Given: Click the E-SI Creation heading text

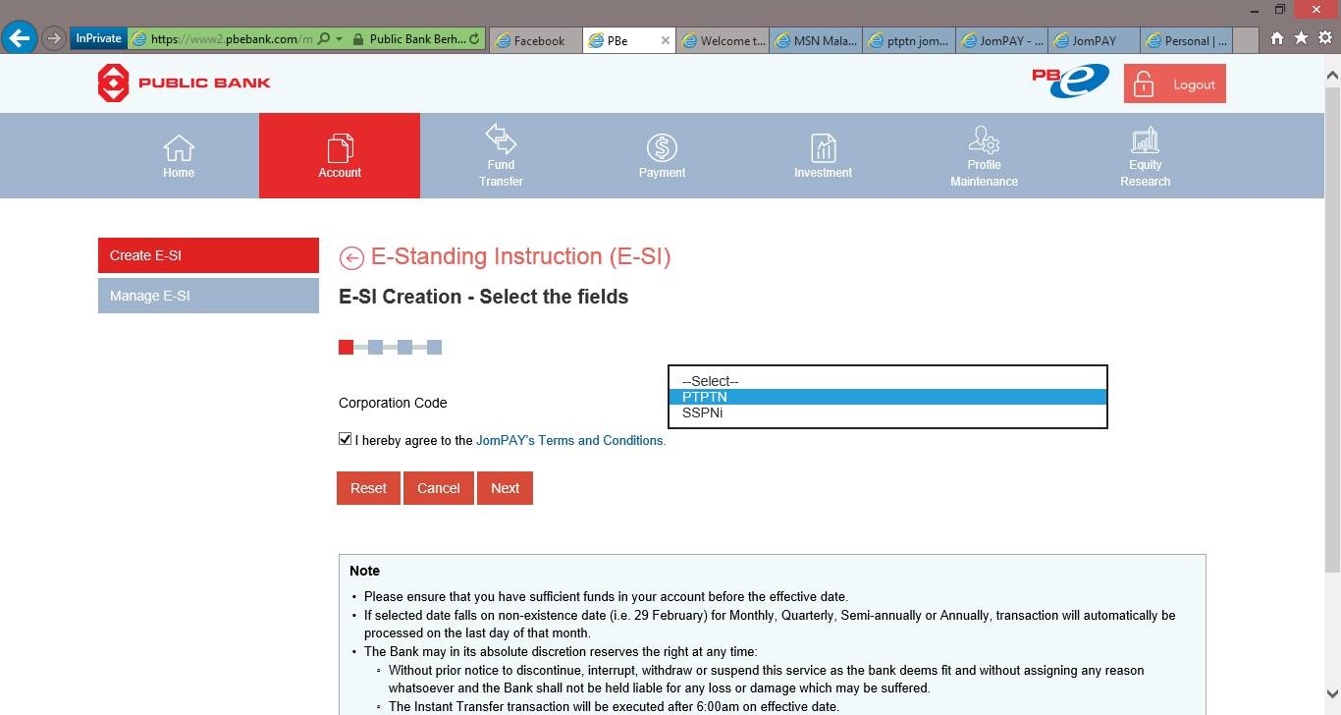Looking at the screenshot, I should [x=483, y=297].
